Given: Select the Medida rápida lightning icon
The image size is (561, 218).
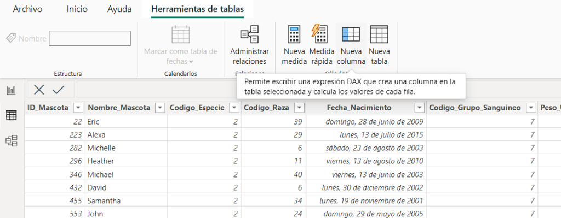Looking at the screenshot, I should click(319, 34).
